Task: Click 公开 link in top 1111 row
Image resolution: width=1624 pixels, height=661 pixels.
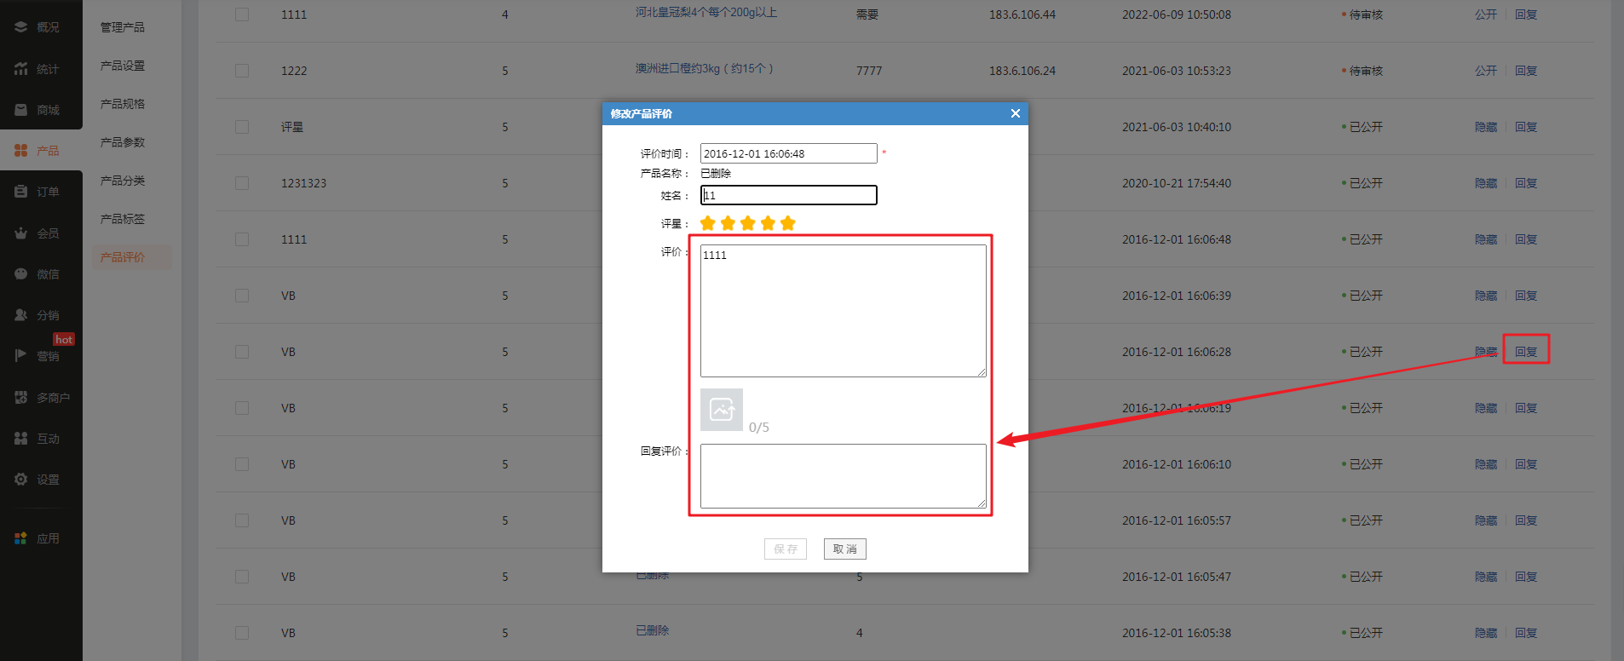Action: pyautogui.click(x=1486, y=14)
